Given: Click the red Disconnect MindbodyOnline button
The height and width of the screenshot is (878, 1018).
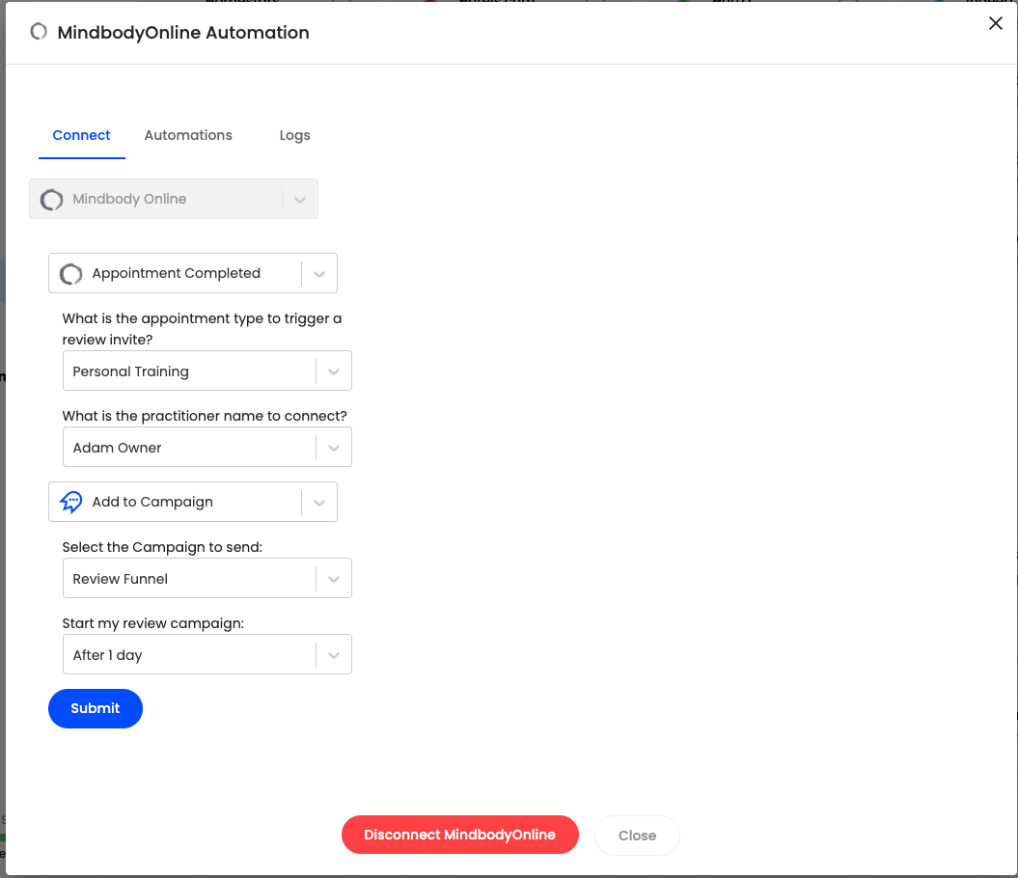Looking at the screenshot, I should pyautogui.click(x=459, y=835).
